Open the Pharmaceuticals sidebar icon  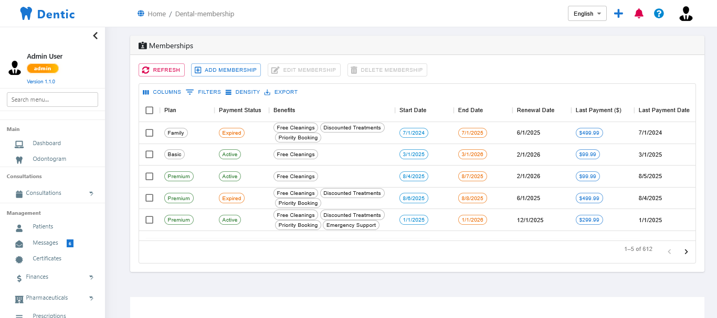tap(19, 298)
